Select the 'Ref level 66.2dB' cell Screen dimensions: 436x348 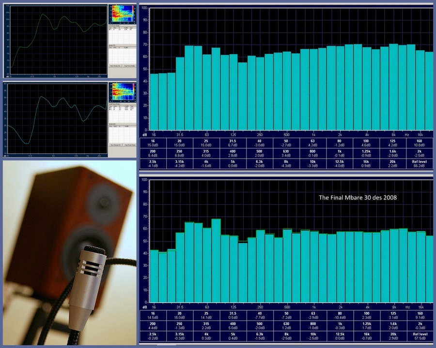(x=420, y=164)
